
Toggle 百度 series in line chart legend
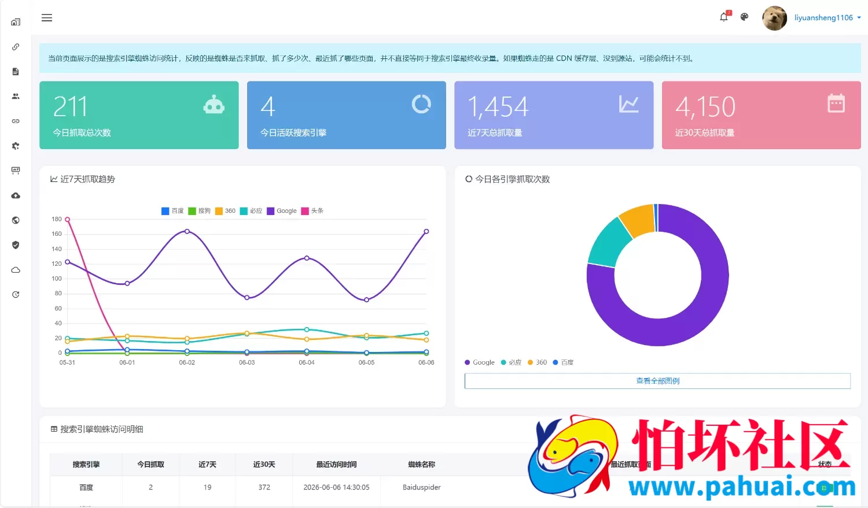[x=172, y=211]
